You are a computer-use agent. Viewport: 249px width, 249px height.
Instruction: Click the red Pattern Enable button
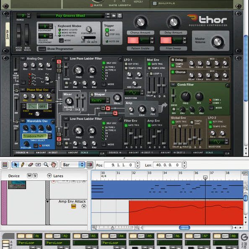point(133,40)
